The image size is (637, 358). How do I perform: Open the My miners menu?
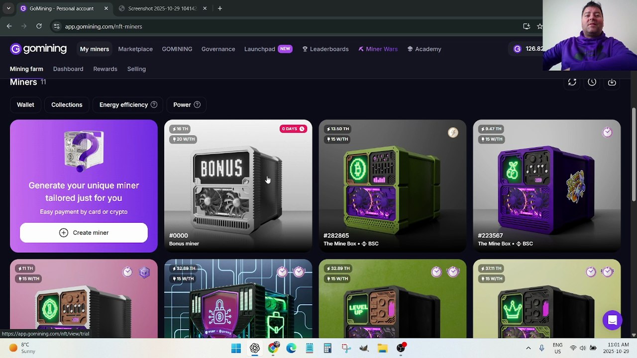[95, 49]
